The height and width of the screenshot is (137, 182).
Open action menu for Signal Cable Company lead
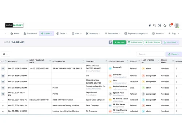coord(177,100)
